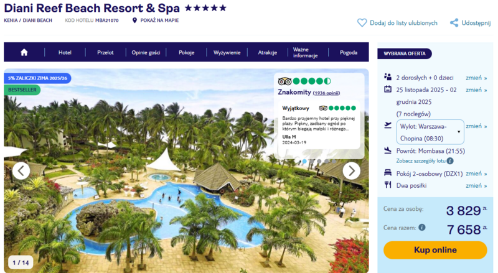This screenshot has width=498, height=273.
Task: Open the 1936 opinii reviews link
Action: pos(326,93)
